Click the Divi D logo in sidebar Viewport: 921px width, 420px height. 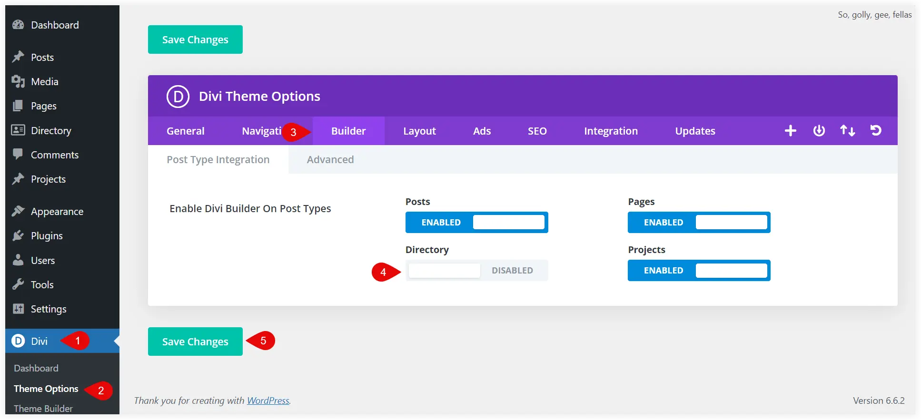[18, 341]
